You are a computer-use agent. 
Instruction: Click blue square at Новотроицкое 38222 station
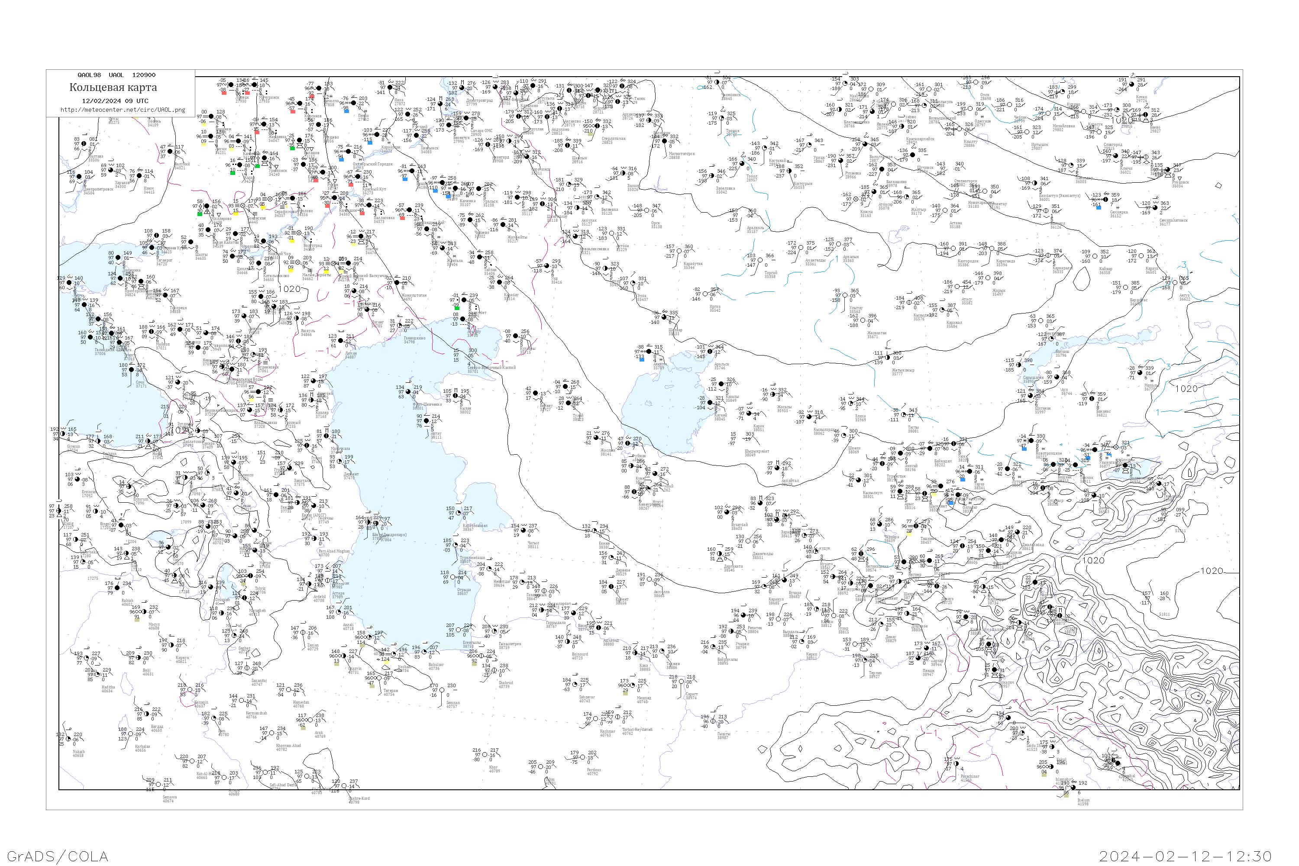1024,449
